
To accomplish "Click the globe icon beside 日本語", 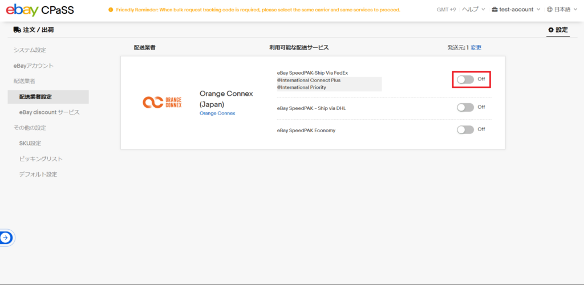I will click(550, 10).
